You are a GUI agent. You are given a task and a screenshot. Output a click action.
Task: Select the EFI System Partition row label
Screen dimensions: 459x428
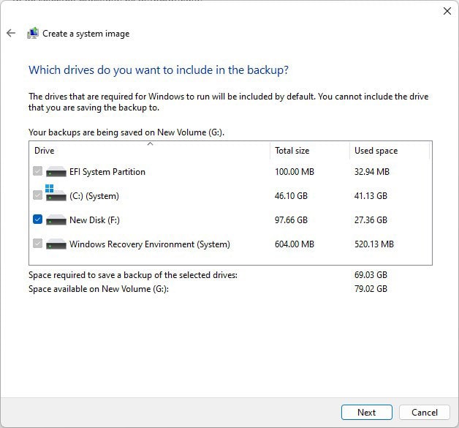click(107, 172)
